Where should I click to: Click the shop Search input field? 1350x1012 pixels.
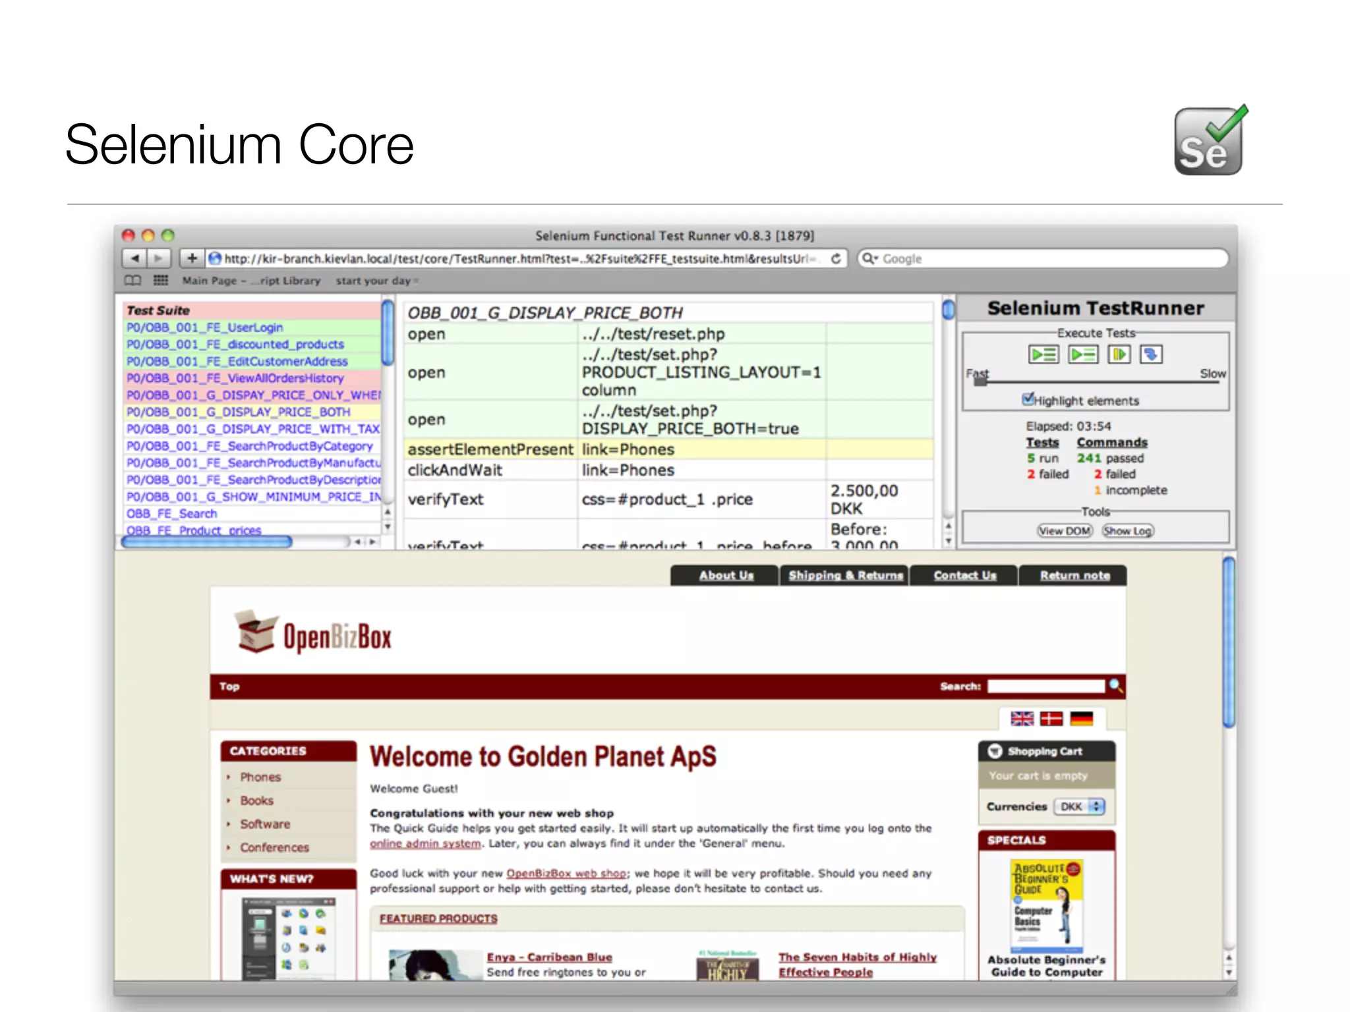coord(1045,686)
